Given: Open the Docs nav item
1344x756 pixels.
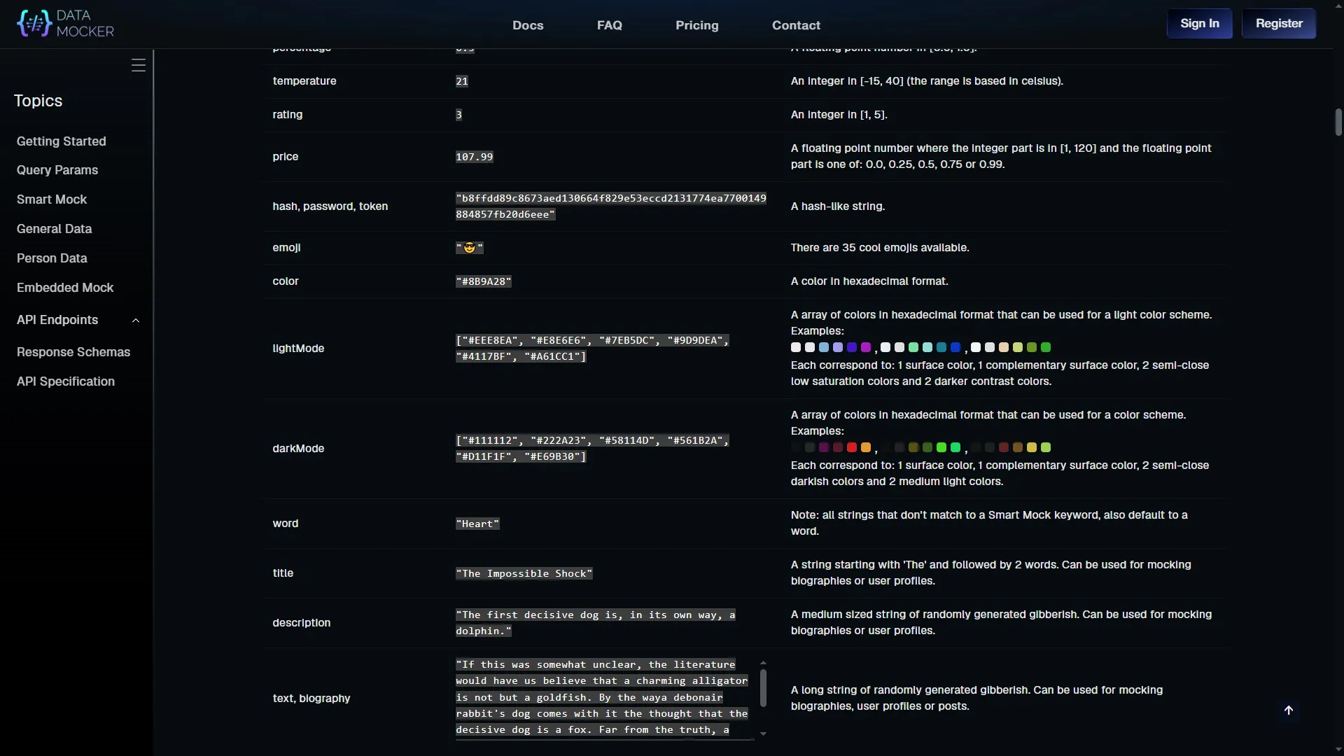Looking at the screenshot, I should (528, 25).
